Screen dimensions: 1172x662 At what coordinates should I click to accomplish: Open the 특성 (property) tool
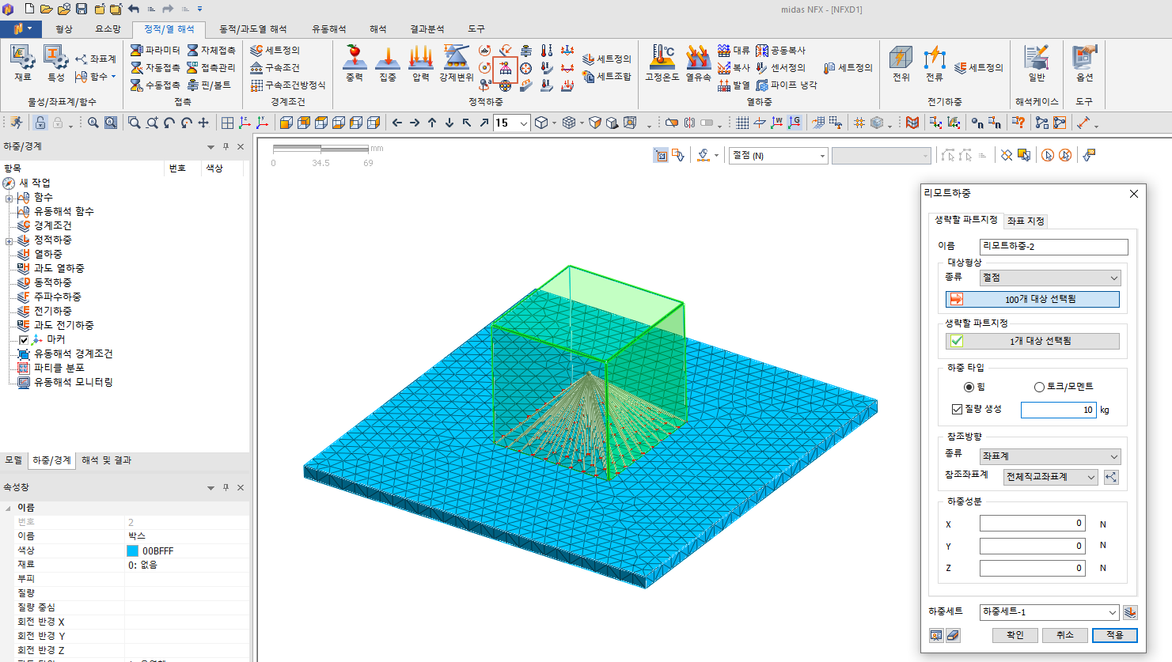point(55,63)
